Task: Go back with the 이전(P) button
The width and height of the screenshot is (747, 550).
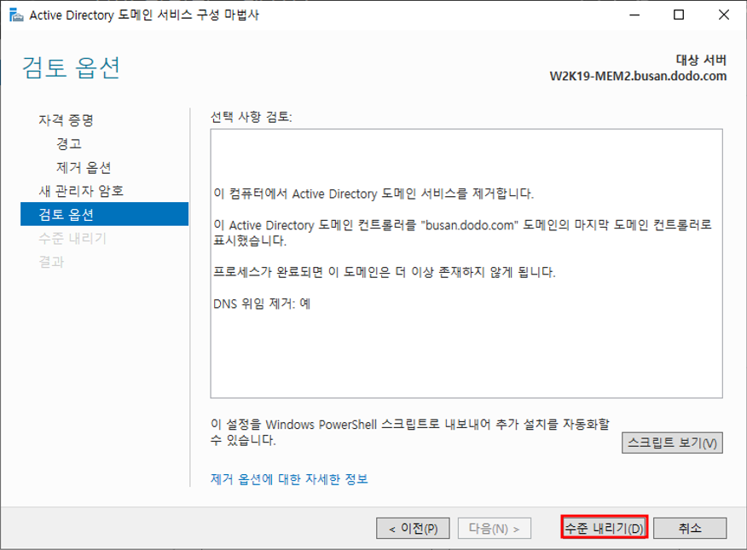Action: click(x=413, y=528)
